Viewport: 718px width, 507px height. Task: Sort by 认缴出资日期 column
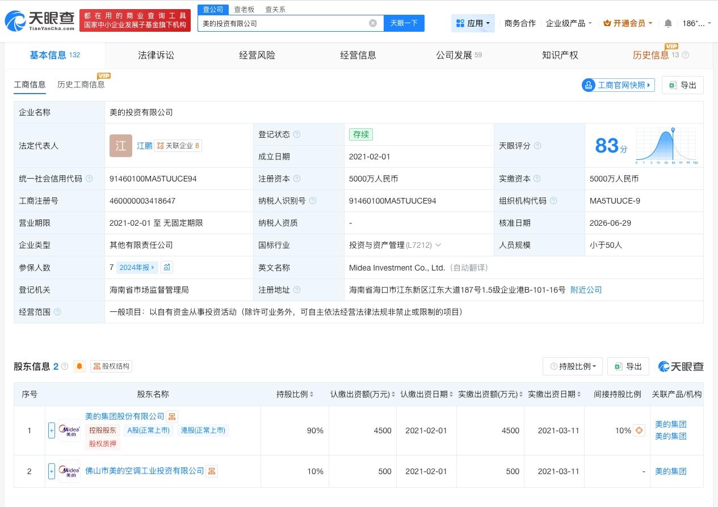pyautogui.click(x=451, y=394)
